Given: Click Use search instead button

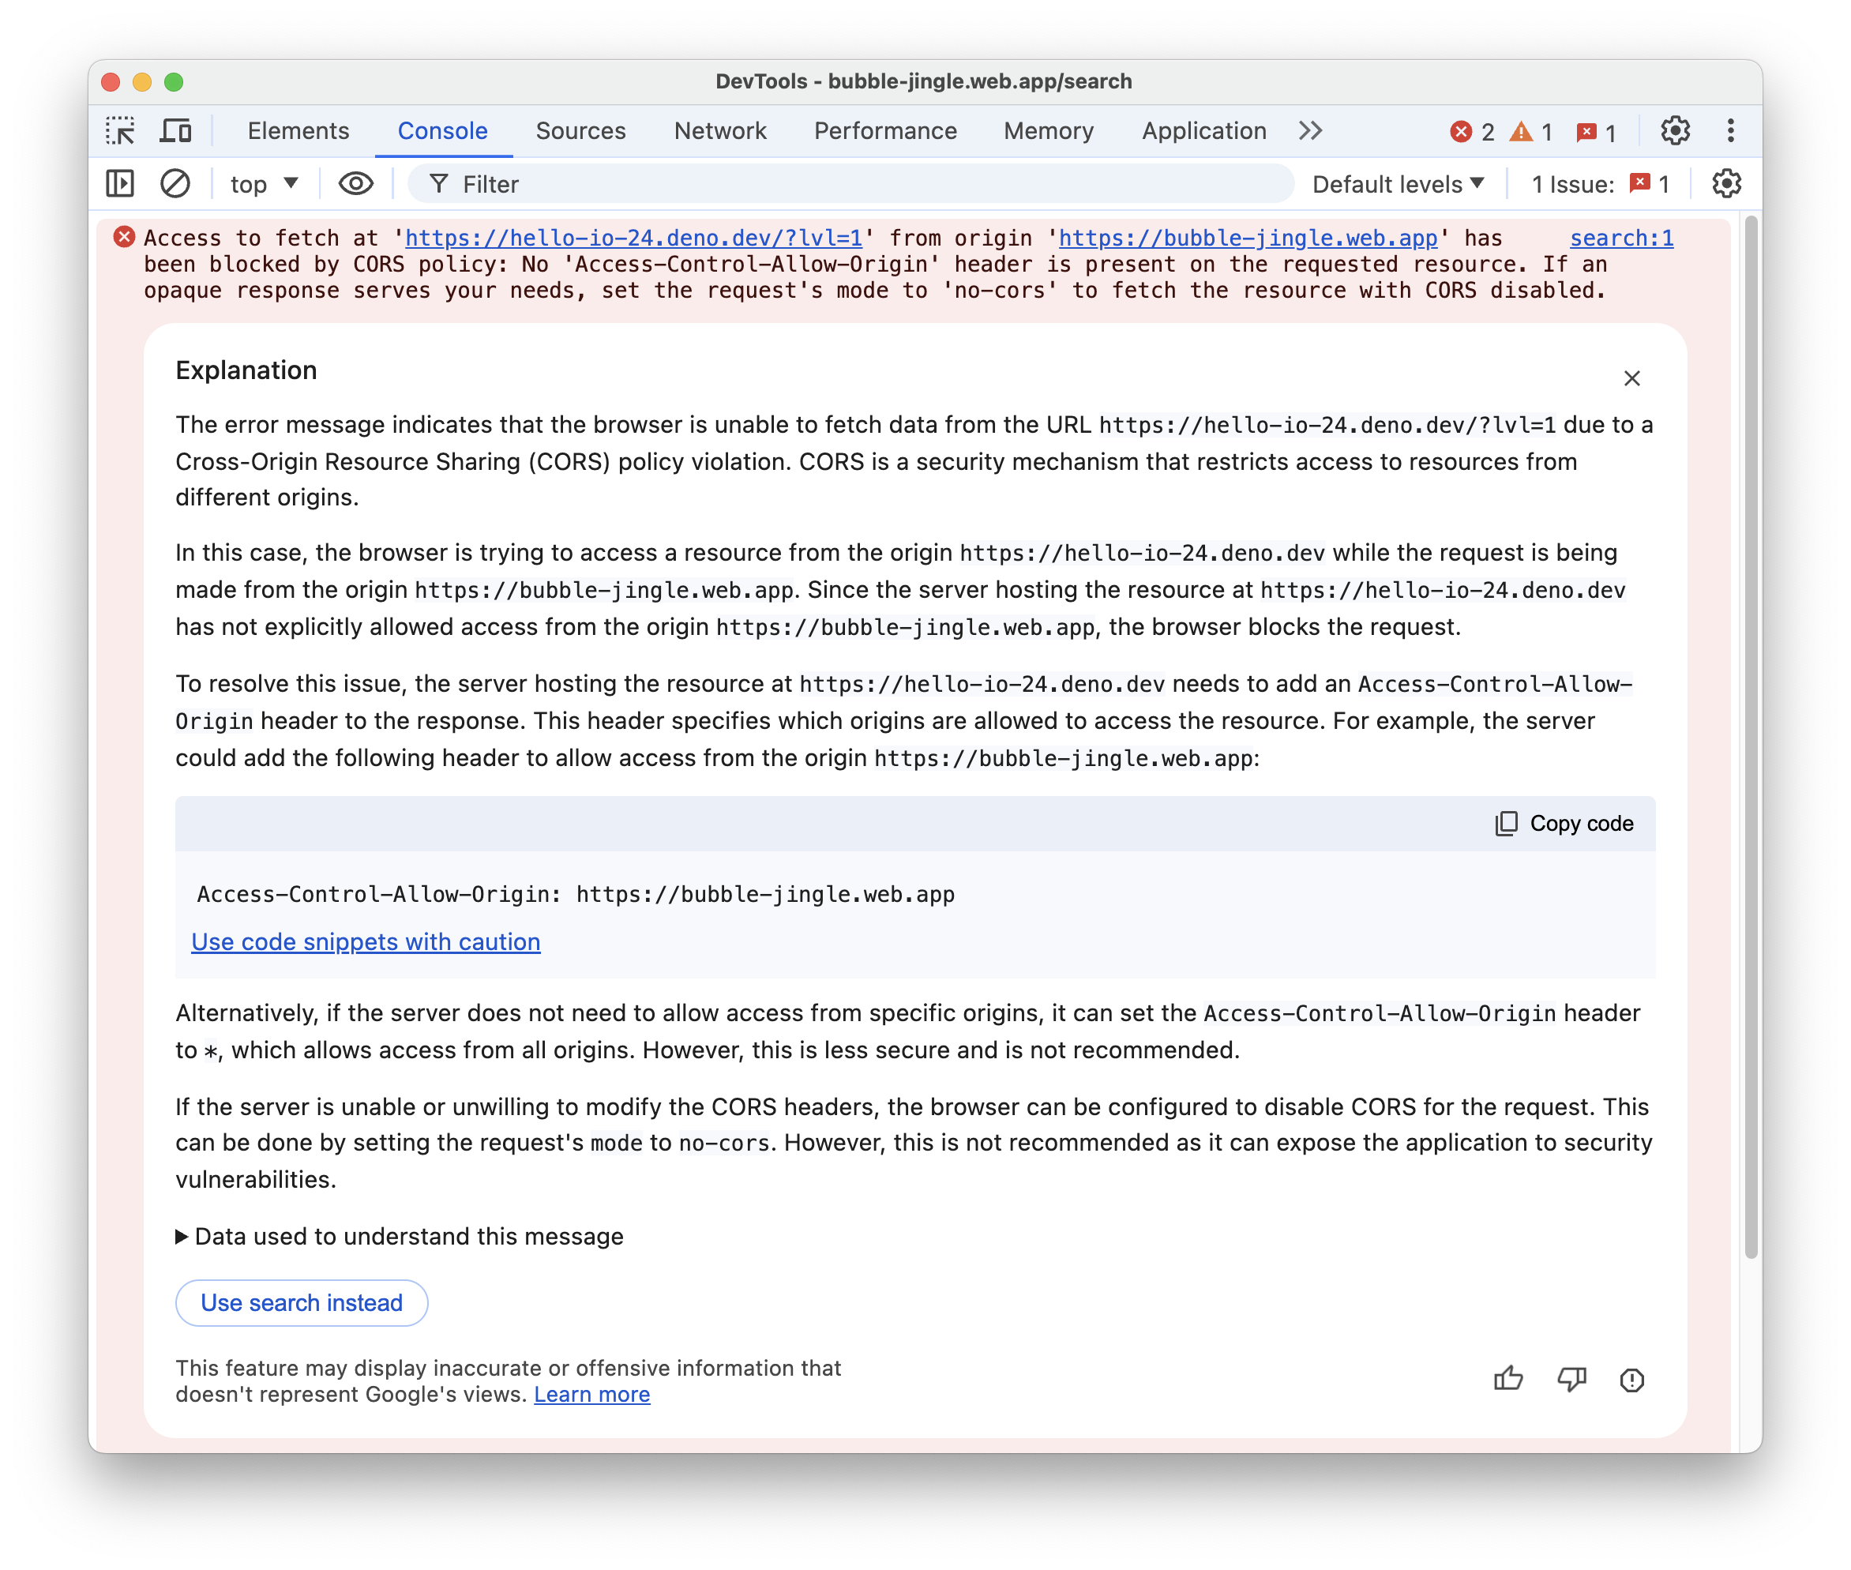Looking at the screenshot, I should 302,1302.
